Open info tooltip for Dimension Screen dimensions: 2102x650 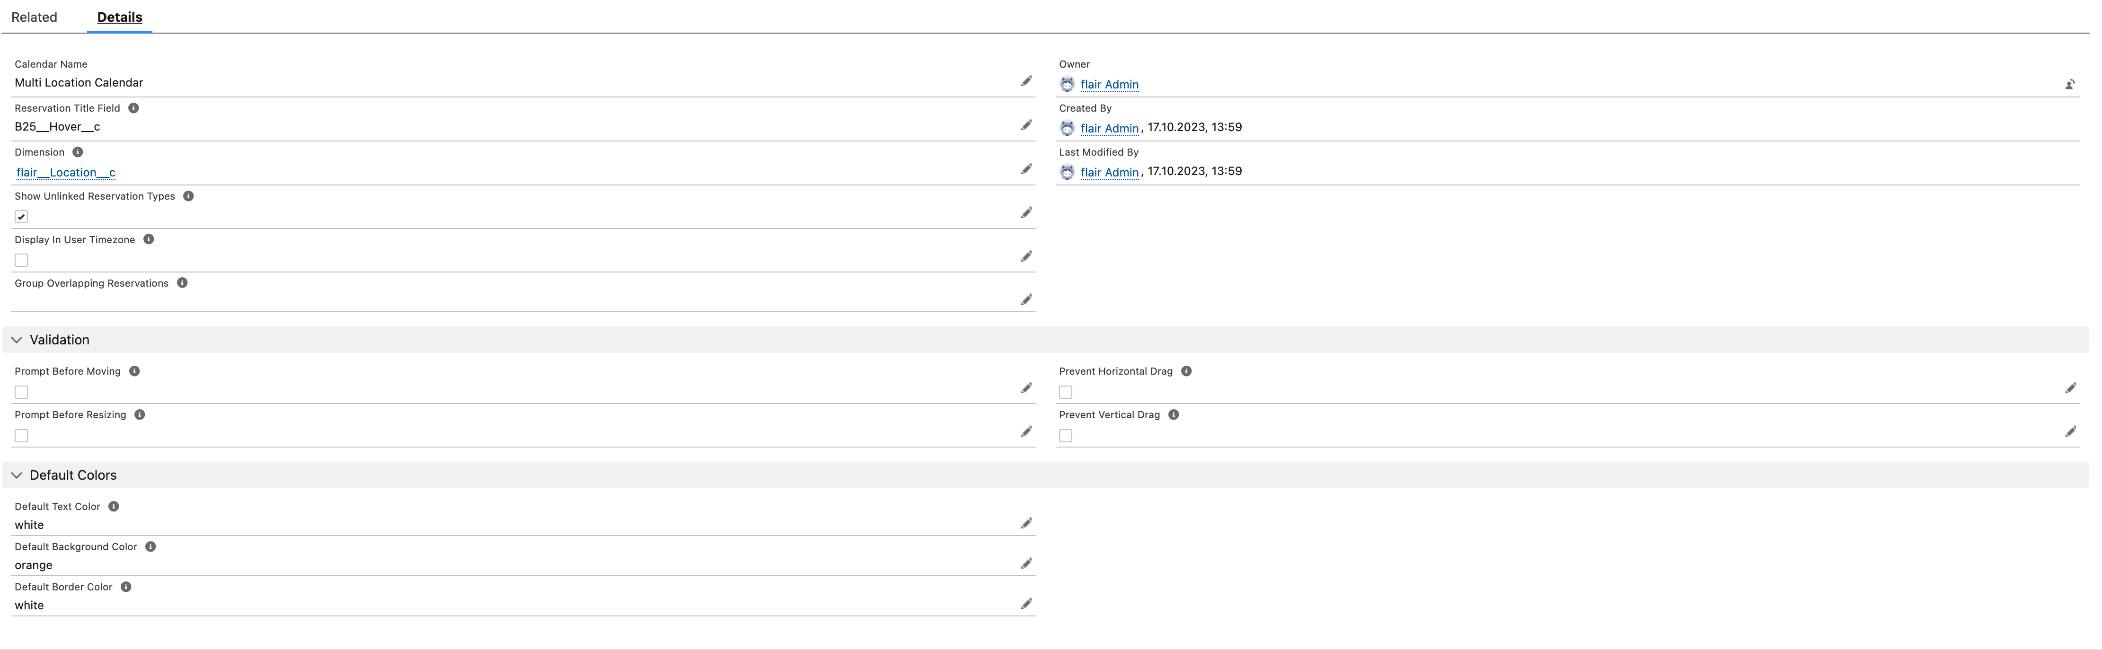click(78, 152)
